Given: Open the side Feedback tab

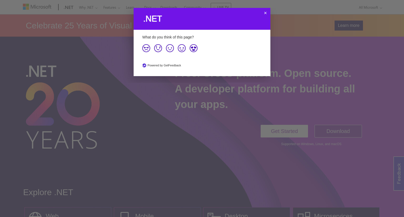Looking at the screenshot, I should coord(399,174).
